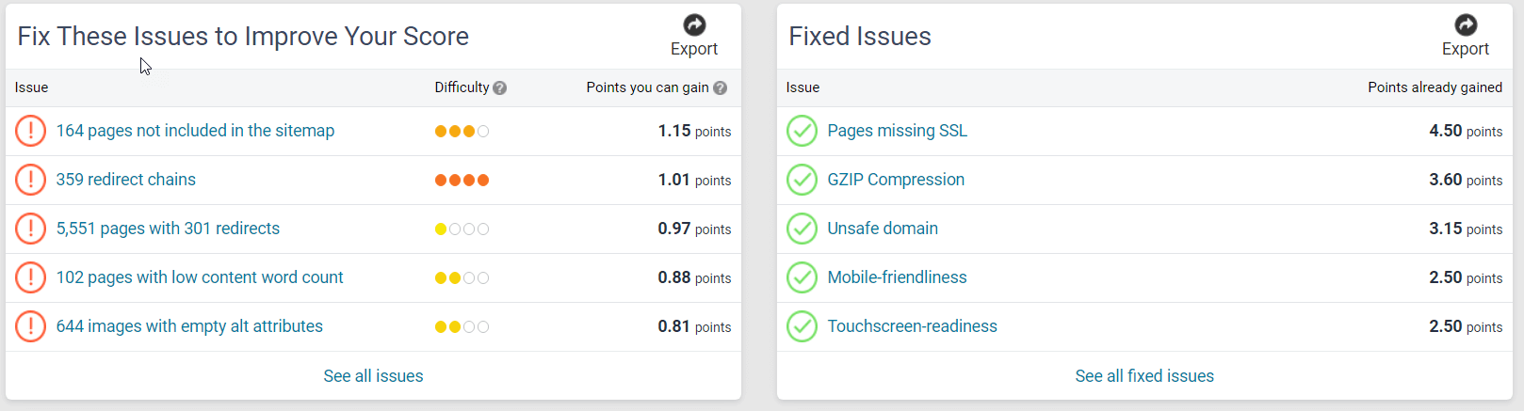Click green checkmark beside Pages missing SSL

[802, 131]
